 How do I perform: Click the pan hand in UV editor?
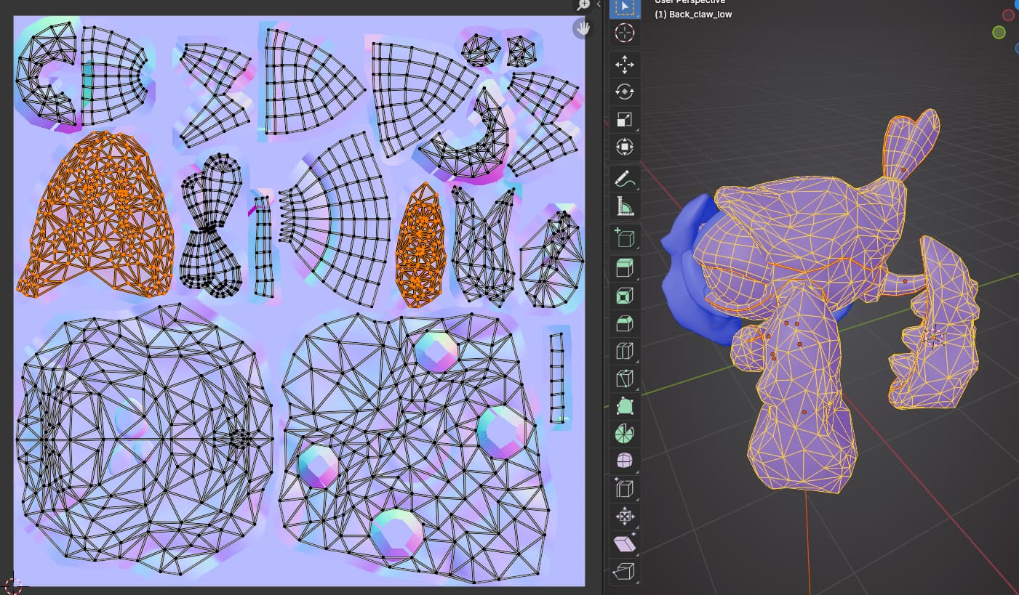[x=583, y=28]
